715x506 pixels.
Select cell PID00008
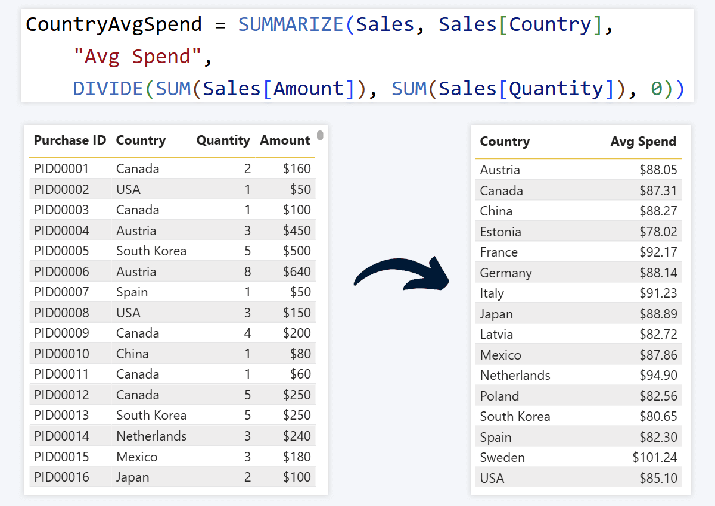[61, 313]
